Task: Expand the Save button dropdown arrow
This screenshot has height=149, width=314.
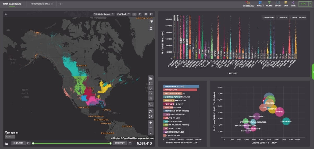Action: (310, 4)
